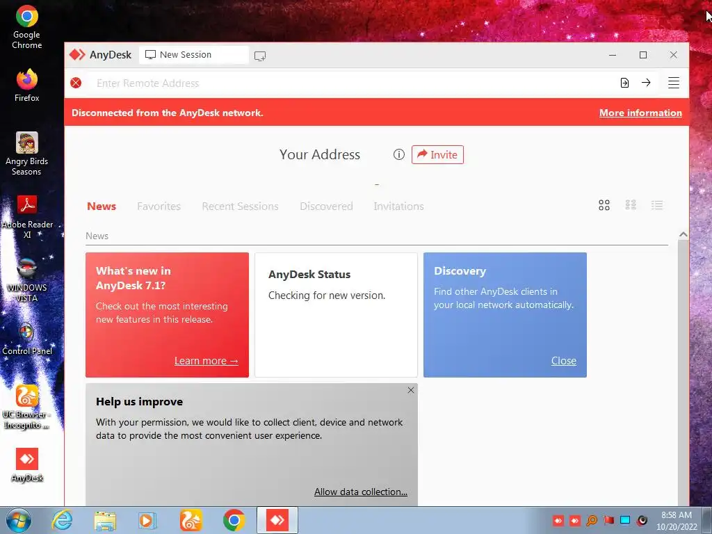Minimize the AnyDesk window
The width and height of the screenshot is (712, 534).
613,55
